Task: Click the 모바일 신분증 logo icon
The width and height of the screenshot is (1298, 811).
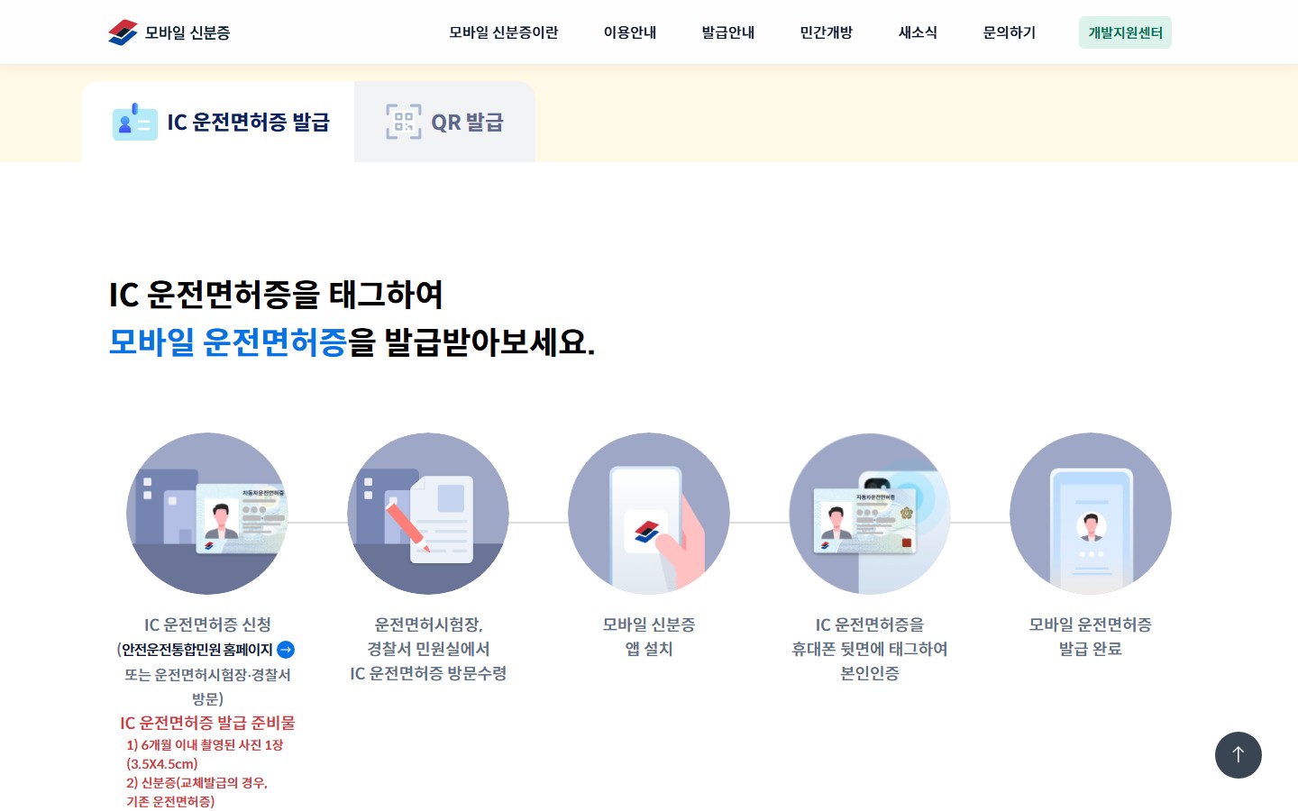Action: coord(123,32)
